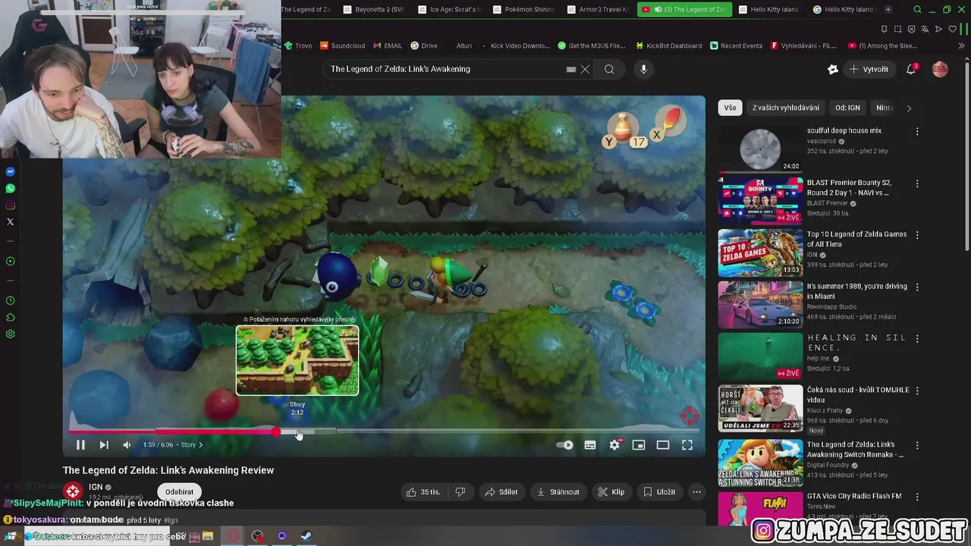The width and height of the screenshot is (971, 546).
Task: Open options for Top 10 Zelda Games
Action: 917,235
